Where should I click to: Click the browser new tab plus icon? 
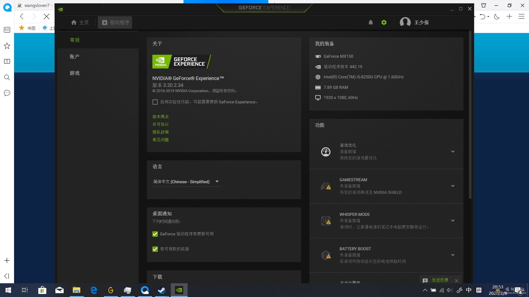coord(509,16)
